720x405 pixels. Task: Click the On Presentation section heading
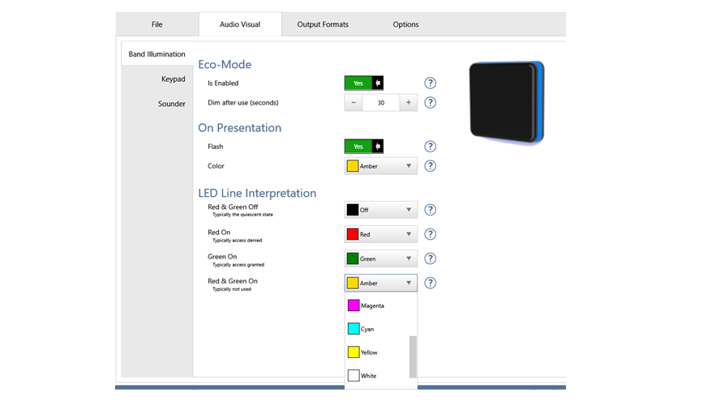(x=240, y=127)
